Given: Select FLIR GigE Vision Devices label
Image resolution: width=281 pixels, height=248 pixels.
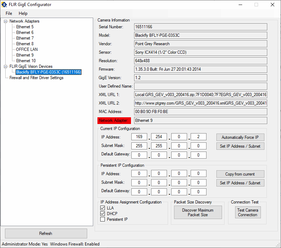Looking at the screenshot, I should click(31, 66).
